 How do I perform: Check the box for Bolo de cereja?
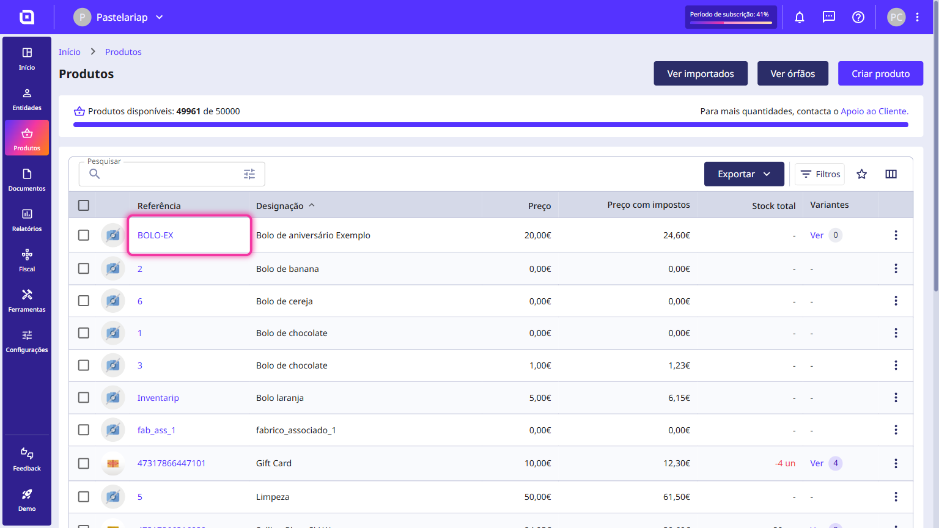point(84,301)
